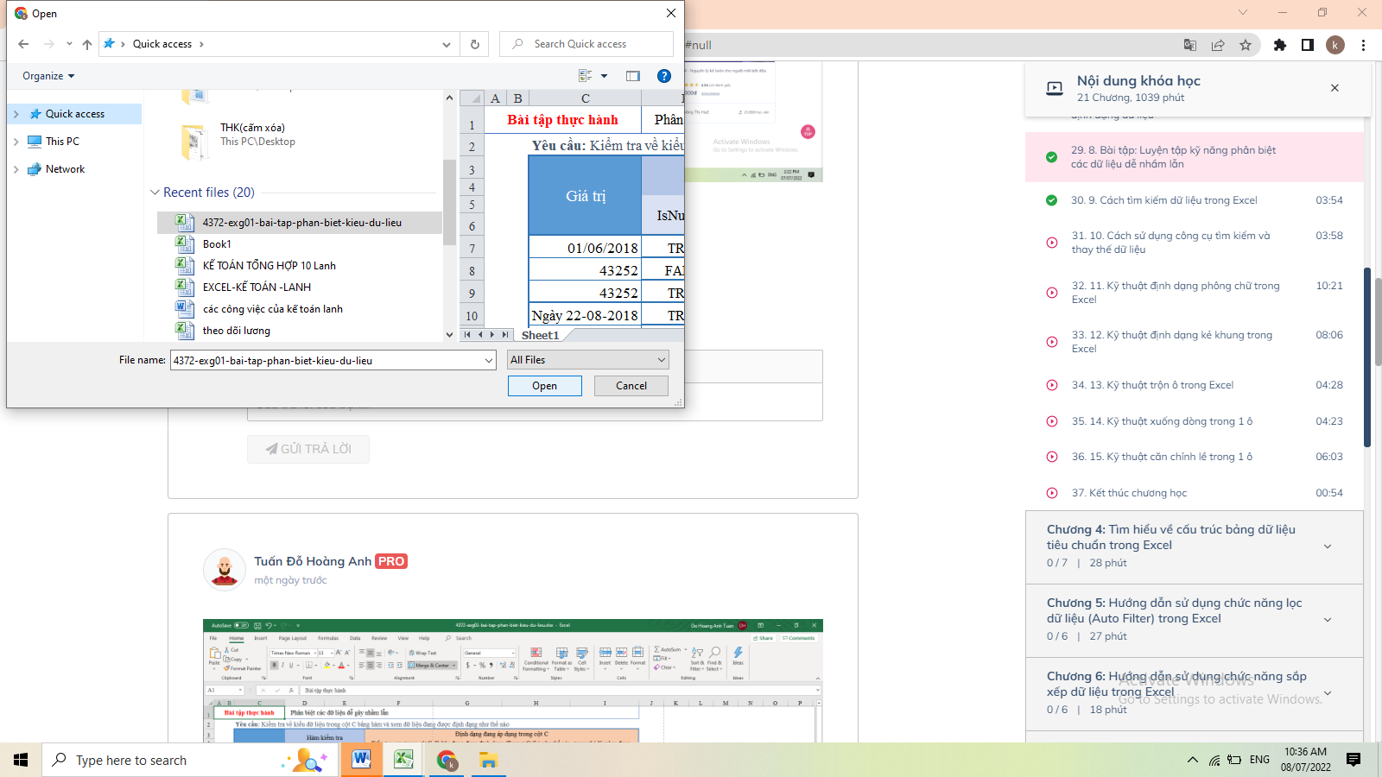This screenshot has width=1382, height=777.
Task: Click the Cancel button
Action: pos(631,386)
